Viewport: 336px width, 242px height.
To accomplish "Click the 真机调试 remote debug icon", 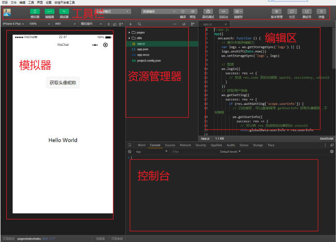I will click(x=208, y=12).
